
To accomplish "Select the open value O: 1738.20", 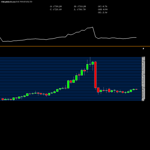I will coord(56,7).
